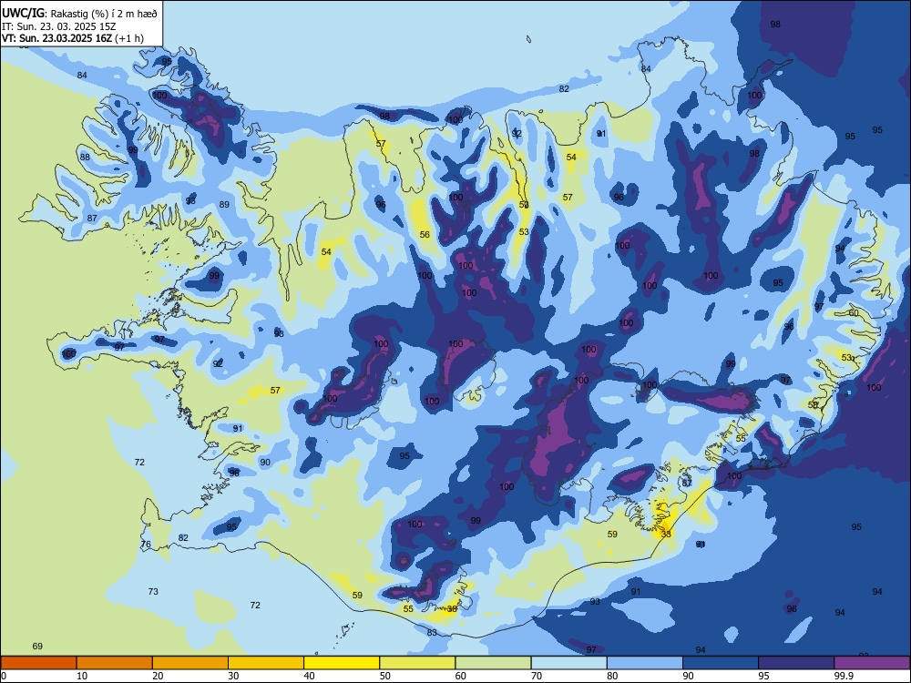This screenshot has width=911, height=683.
Task: Click the '76' humidity value on the map
Action: (146, 545)
